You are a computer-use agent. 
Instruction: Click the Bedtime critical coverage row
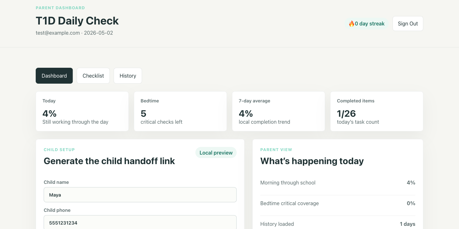[x=338, y=203]
